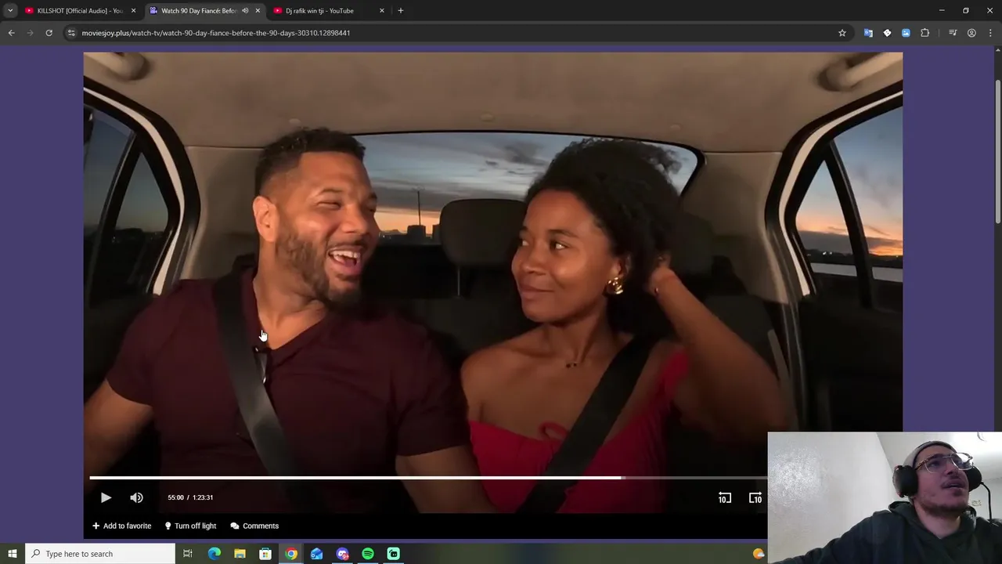The width and height of the screenshot is (1002, 564).
Task: Seek along the video progress bar
Action: 428,477
